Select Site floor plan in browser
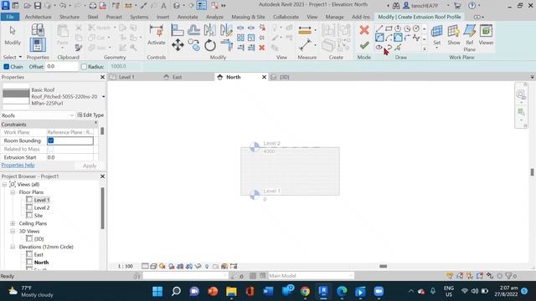 point(39,216)
